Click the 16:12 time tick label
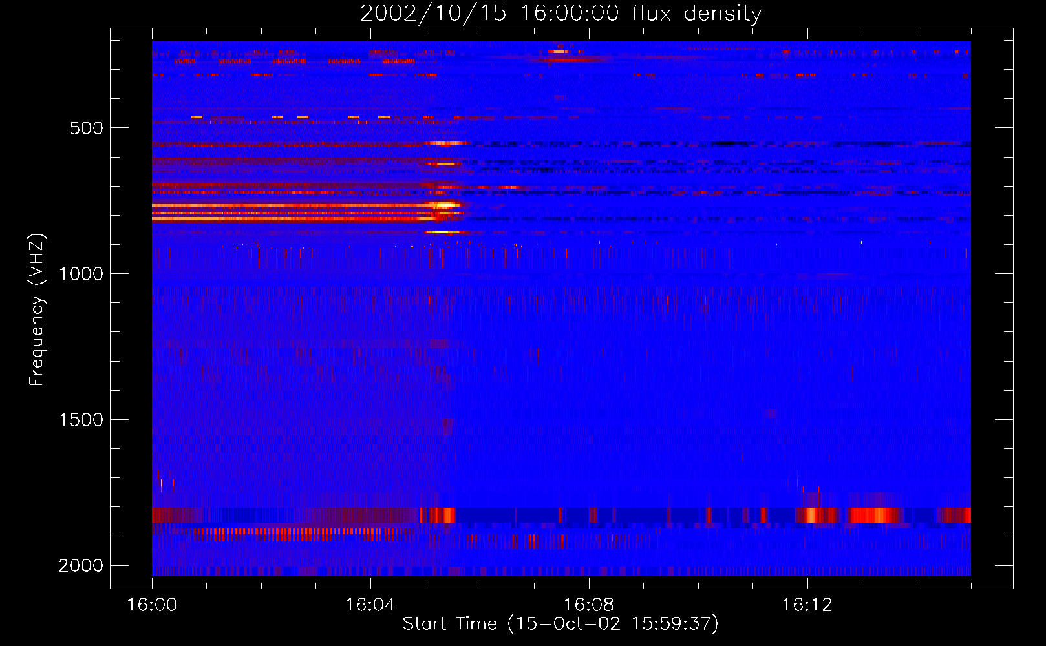The height and width of the screenshot is (646, 1046). (807, 605)
